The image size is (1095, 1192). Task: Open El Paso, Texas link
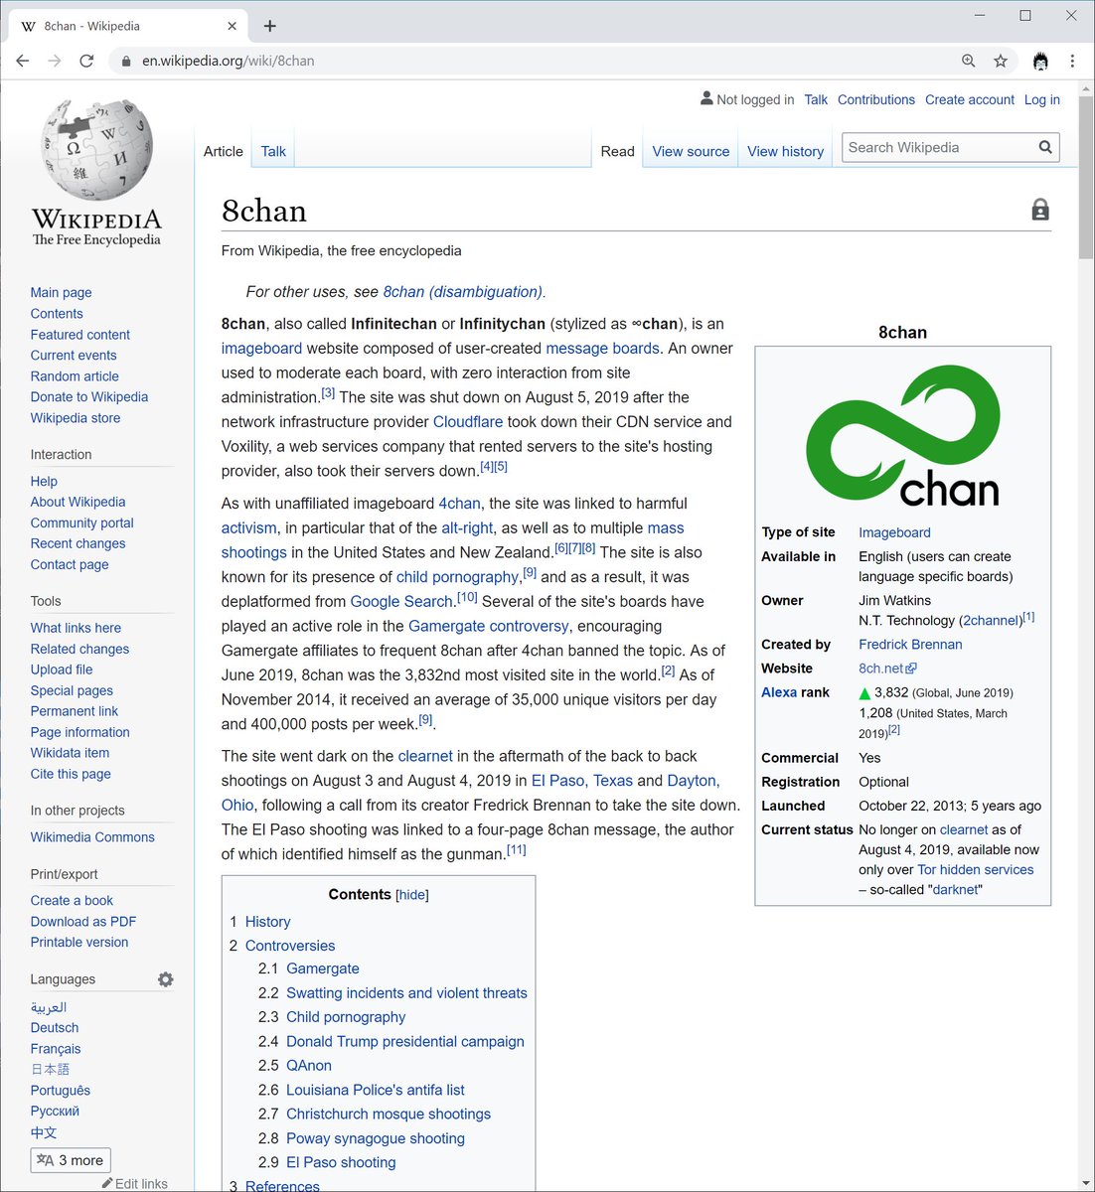coord(582,780)
